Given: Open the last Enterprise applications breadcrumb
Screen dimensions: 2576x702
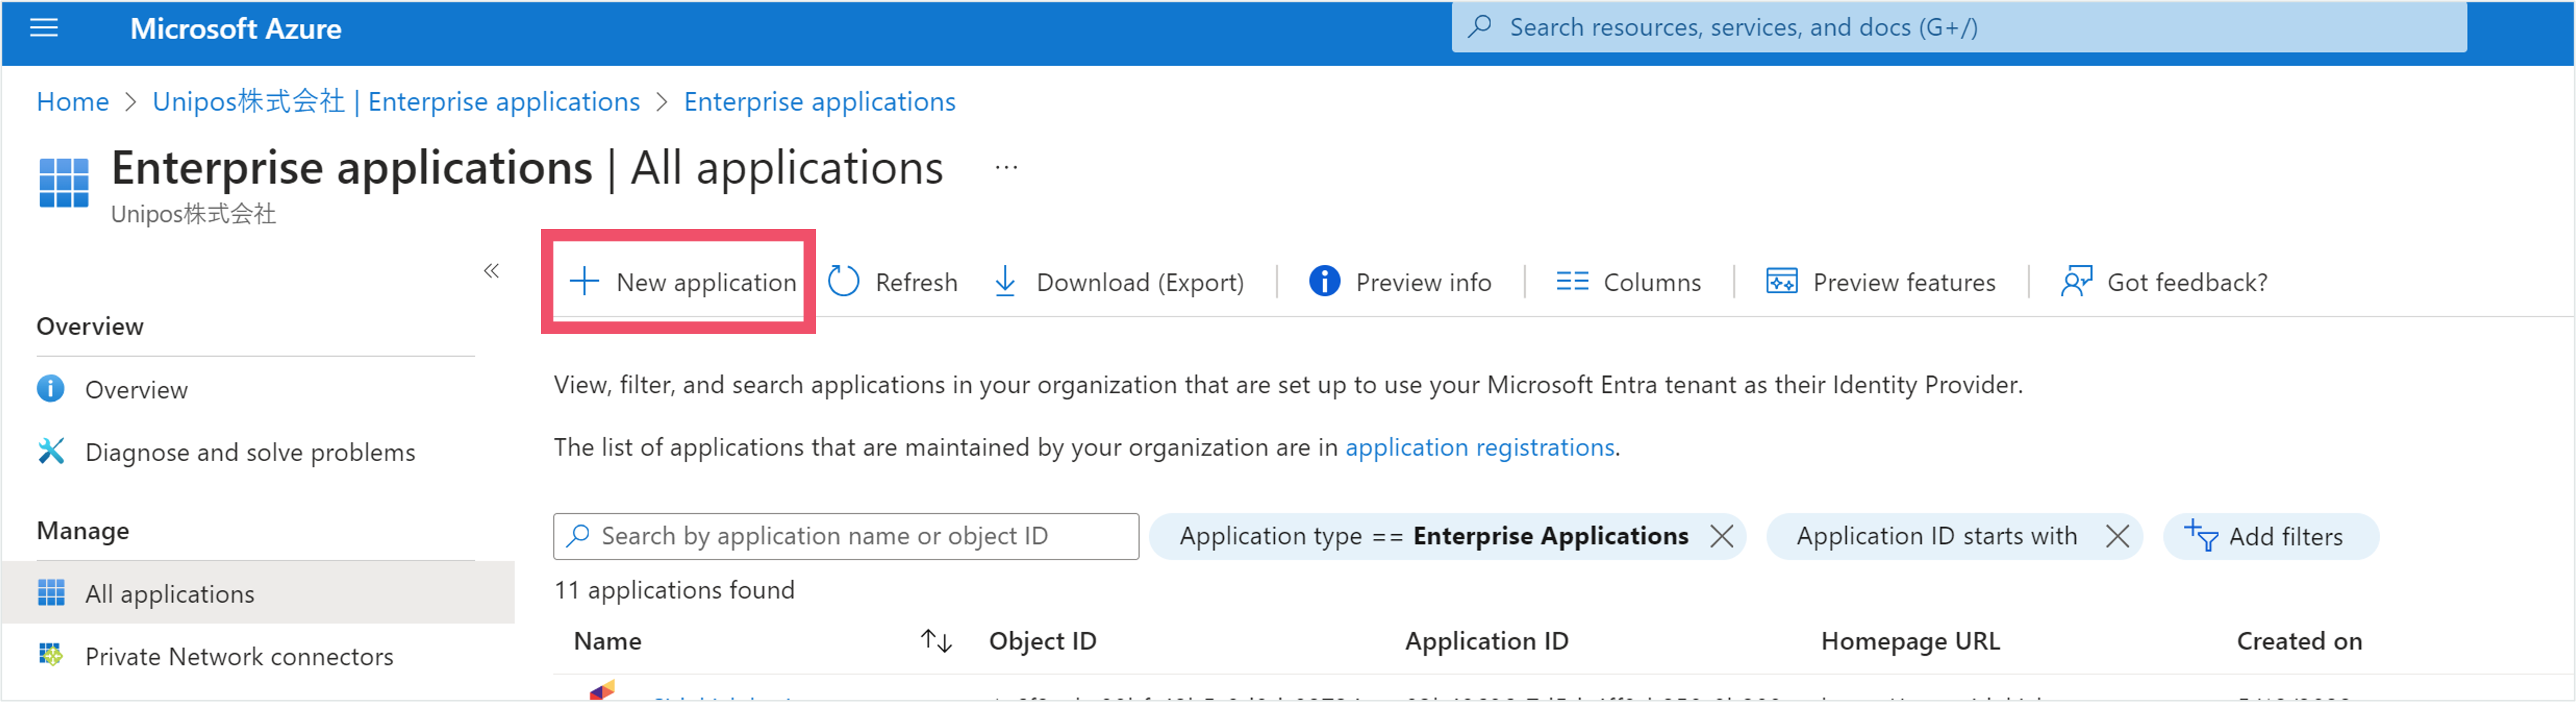Looking at the screenshot, I should (x=819, y=102).
